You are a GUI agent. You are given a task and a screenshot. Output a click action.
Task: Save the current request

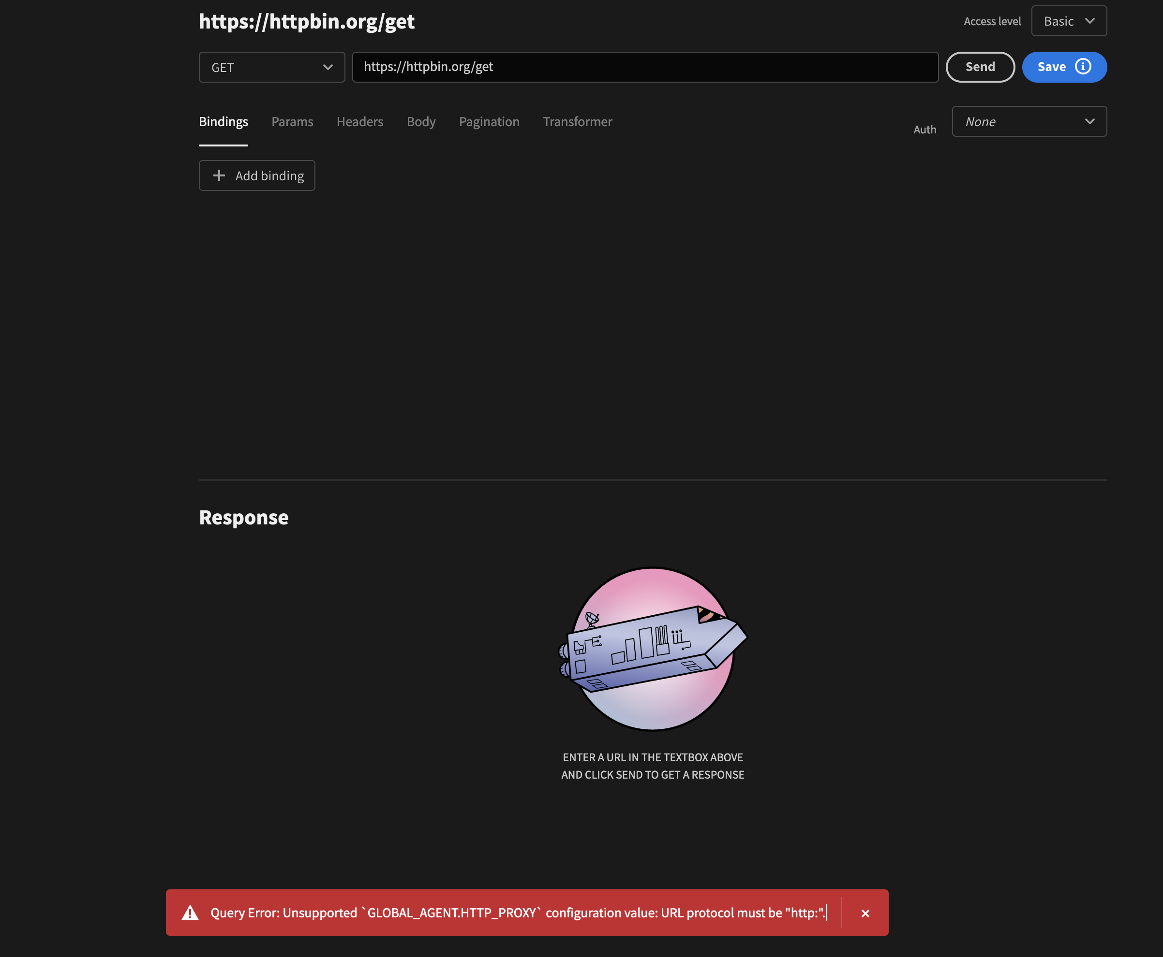pyautogui.click(x=1052, y=66)
